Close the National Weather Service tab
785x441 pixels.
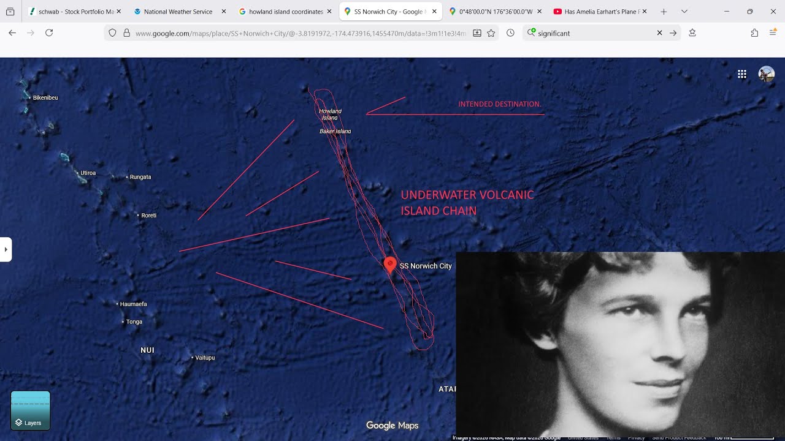[x=224, y=12]
